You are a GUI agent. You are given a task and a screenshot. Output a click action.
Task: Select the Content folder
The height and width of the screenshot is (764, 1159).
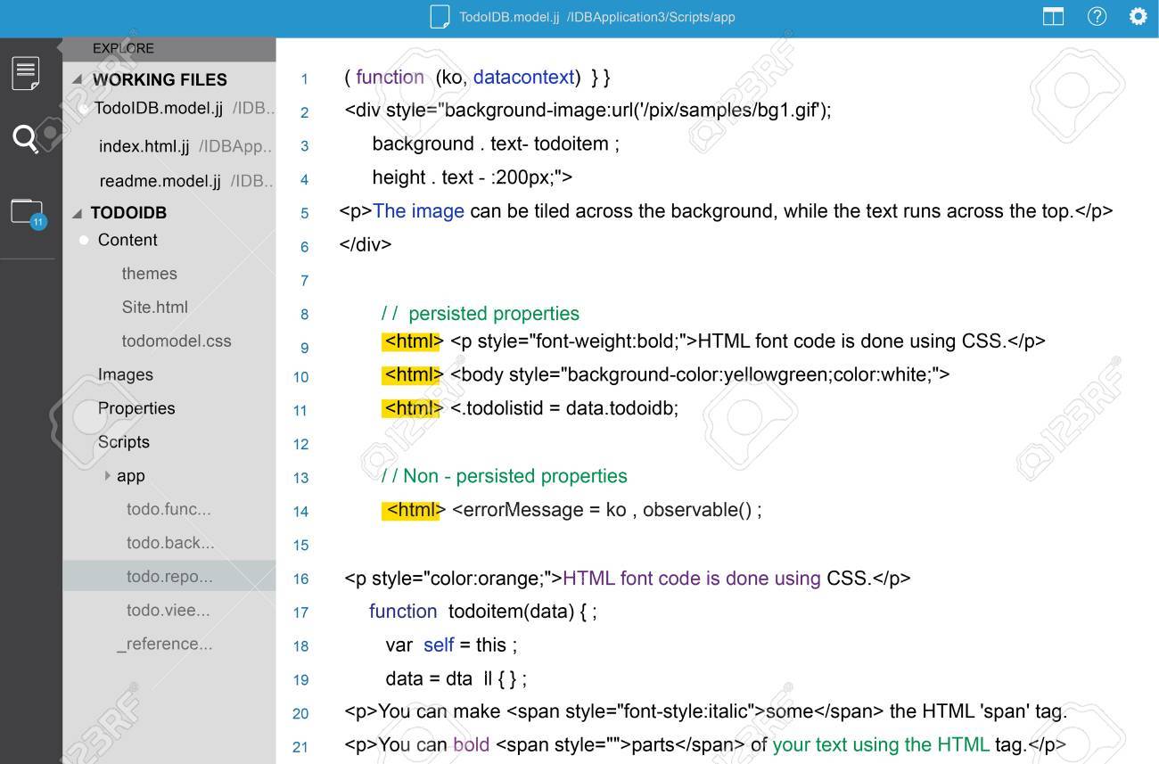(x=127, y=240)
